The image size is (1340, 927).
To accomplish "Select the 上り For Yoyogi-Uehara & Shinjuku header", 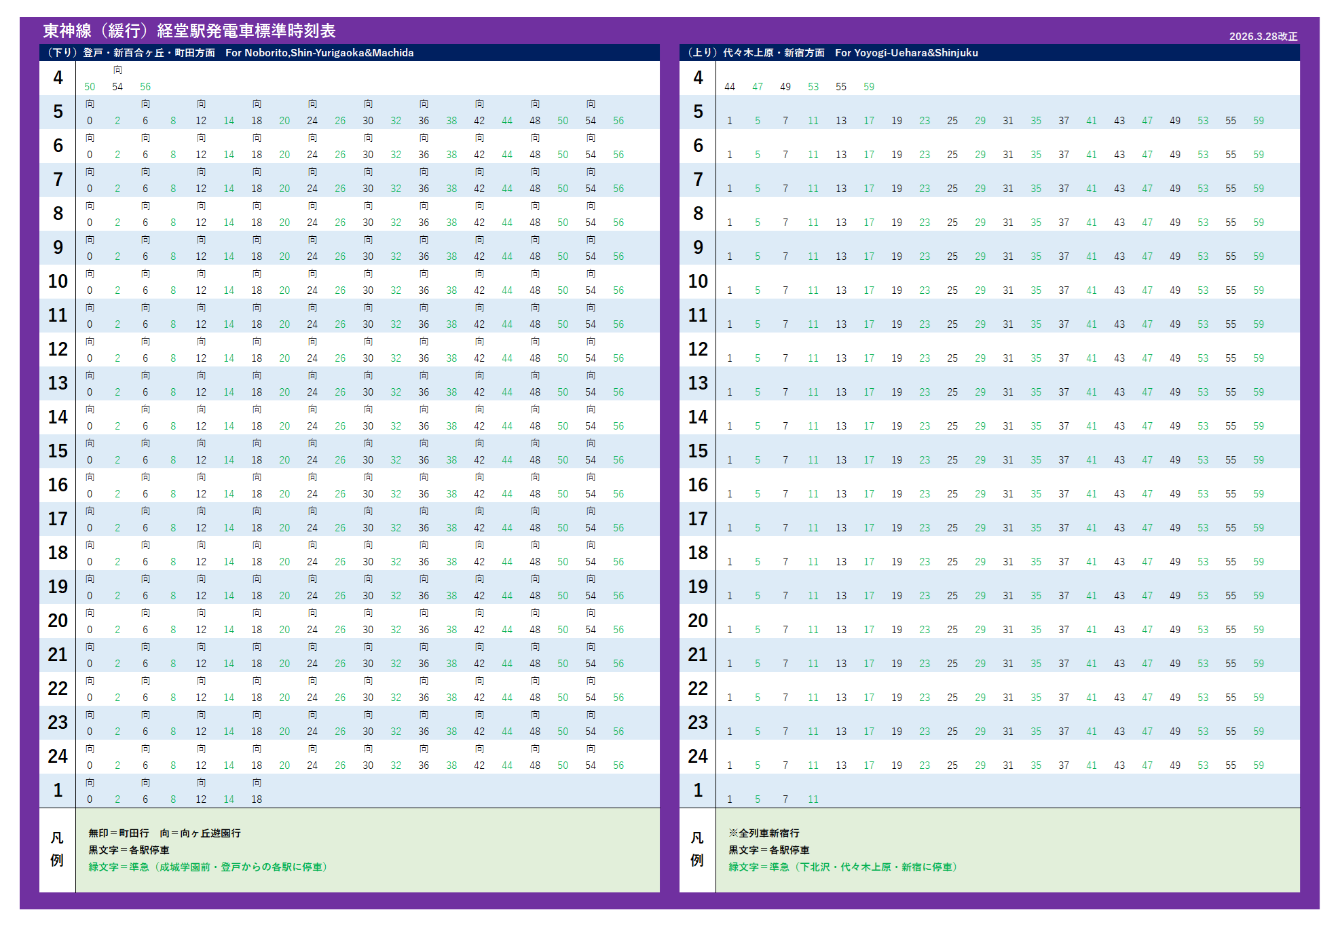I will click(833, 53).
